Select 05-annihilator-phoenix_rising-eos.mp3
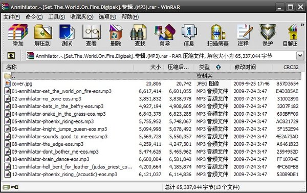 pos(53,121)
